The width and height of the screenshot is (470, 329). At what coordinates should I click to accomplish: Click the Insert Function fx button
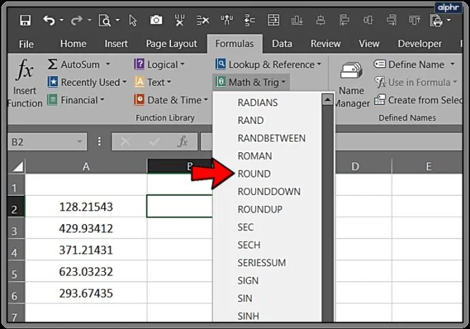[x=25, y=83]
